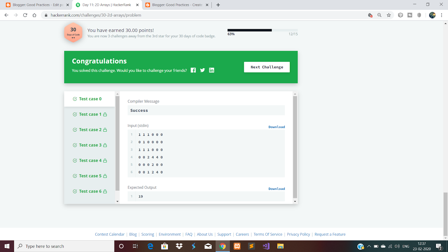This screenshot has height=252, width=448.
Task: Click the Next Challenge button
Action: pos(266,67)
